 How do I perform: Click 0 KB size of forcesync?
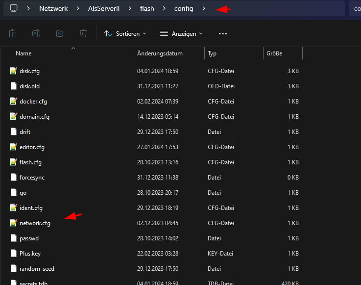coord(293,178)
